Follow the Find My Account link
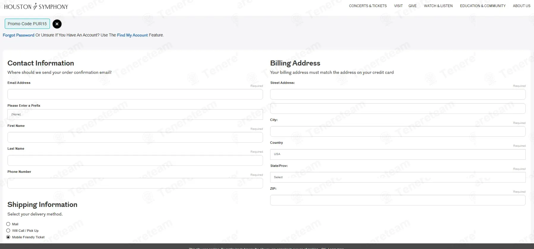This screenshot has width=534, height=249. coord(132,35)
